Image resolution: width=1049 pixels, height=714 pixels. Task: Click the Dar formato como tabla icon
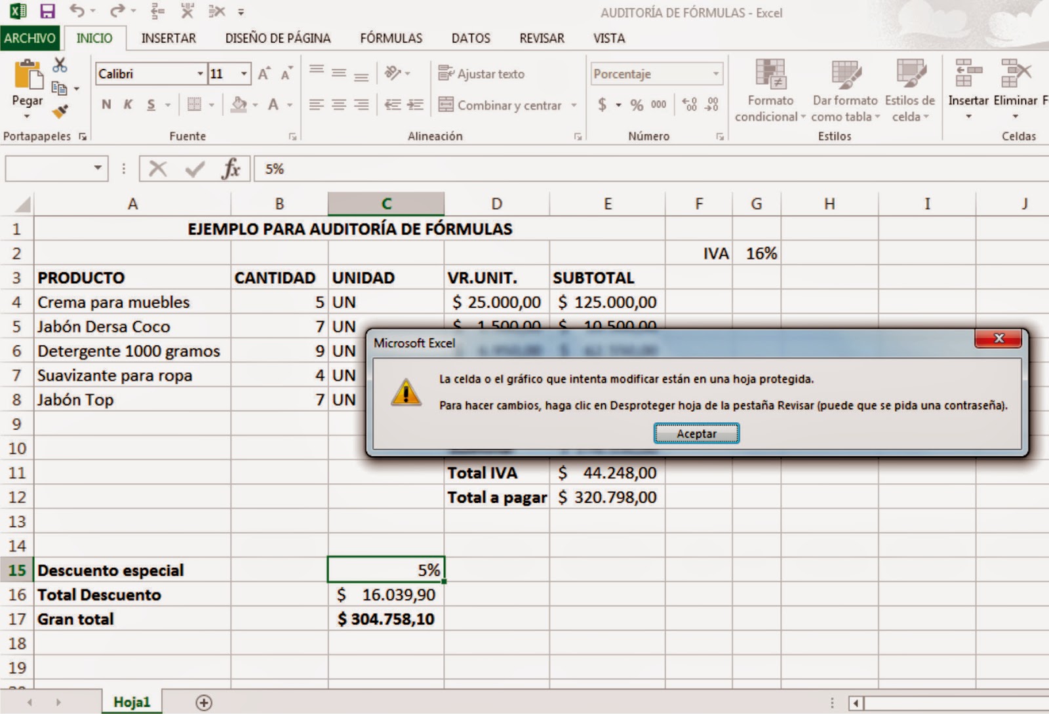(844, 85)
